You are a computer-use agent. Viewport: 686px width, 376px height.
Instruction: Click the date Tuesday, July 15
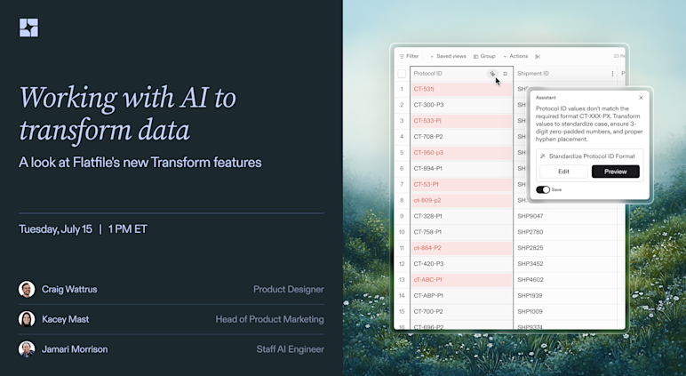[x=56, y=229]
